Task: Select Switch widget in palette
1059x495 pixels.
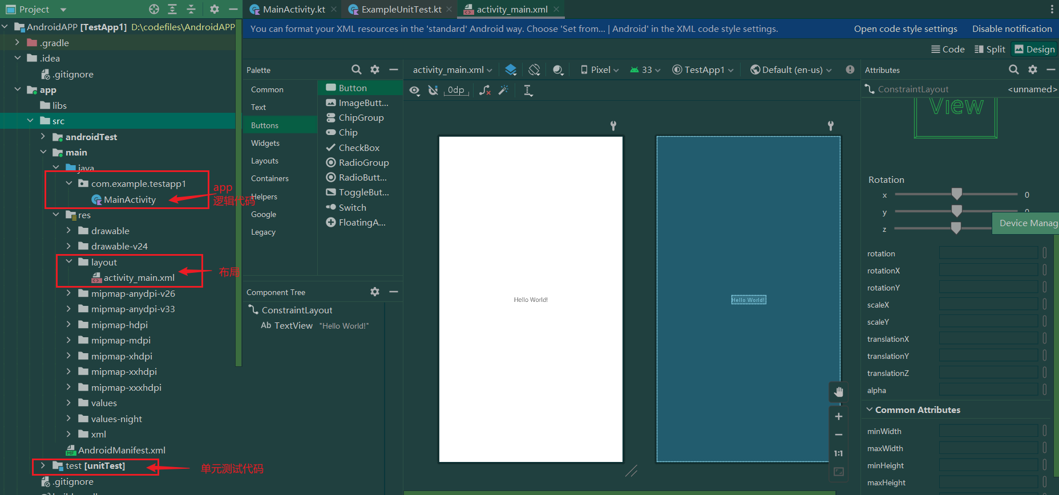Action: click(359, 207)
